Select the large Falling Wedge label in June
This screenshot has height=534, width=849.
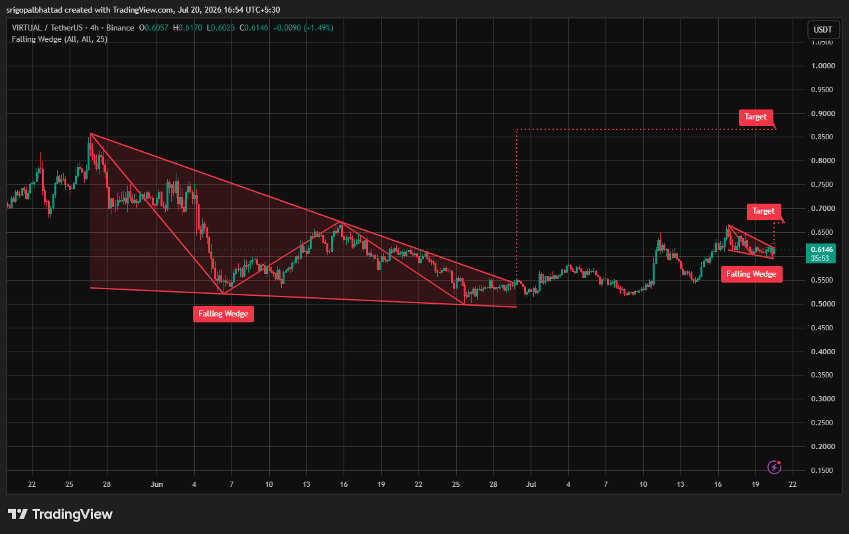click(224, 314)
